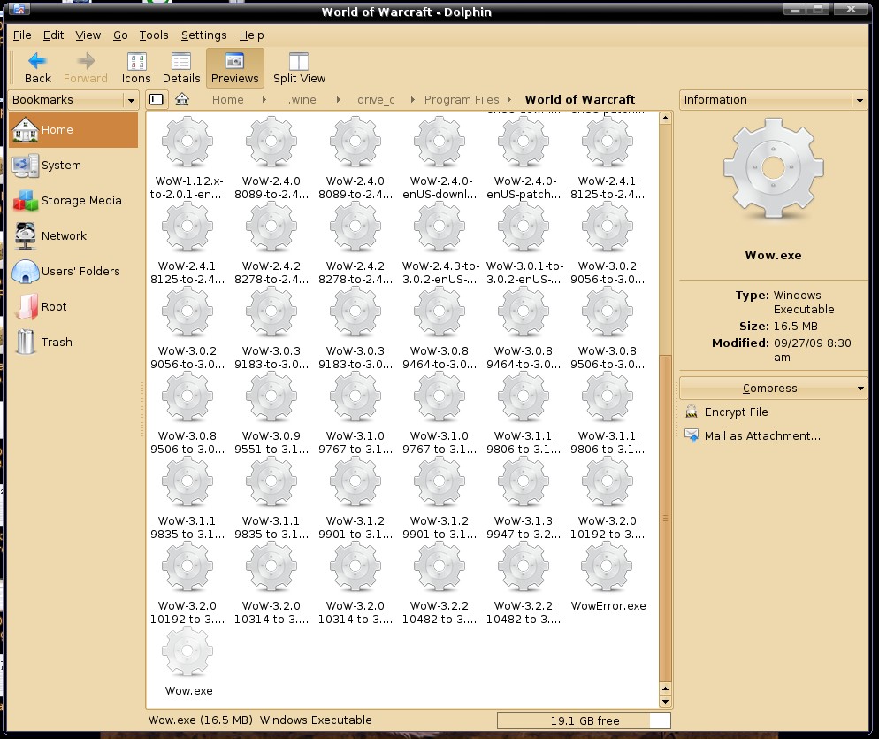Enable Split View
The image size is (879, 739).
pos(299,68)
